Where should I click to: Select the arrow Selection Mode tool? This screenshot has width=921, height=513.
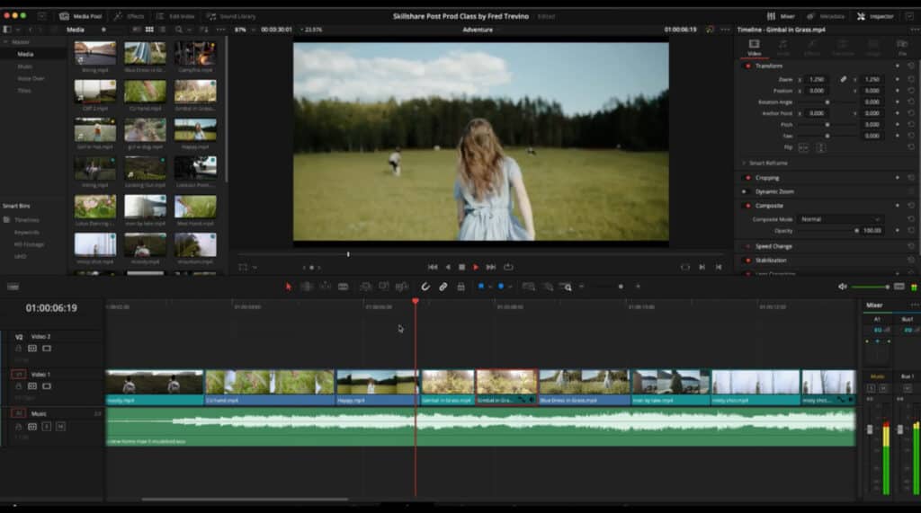(288, 287)
